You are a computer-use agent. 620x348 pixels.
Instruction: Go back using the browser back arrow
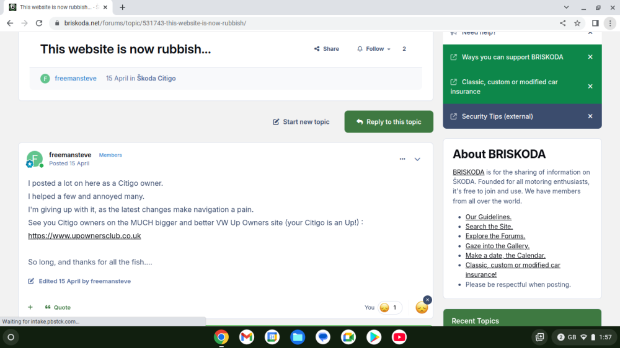pyautogui.click(x=10, y=23)
